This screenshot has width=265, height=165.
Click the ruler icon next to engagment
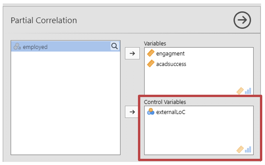coord(151,54)
